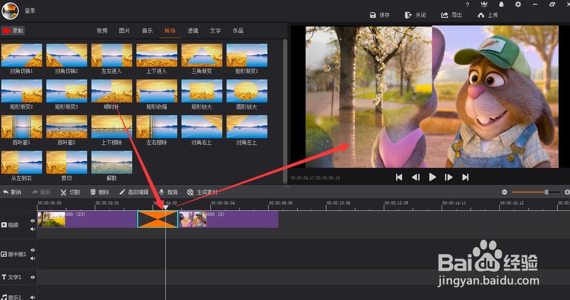The image size is (570, 300).
Task: Select the 上下进入 transition thumbnail
Action: tap(157, 55)
